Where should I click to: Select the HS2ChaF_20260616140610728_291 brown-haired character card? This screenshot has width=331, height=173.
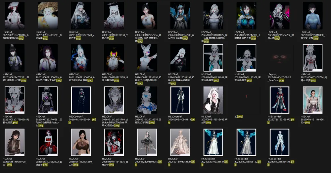pos(15,143)
